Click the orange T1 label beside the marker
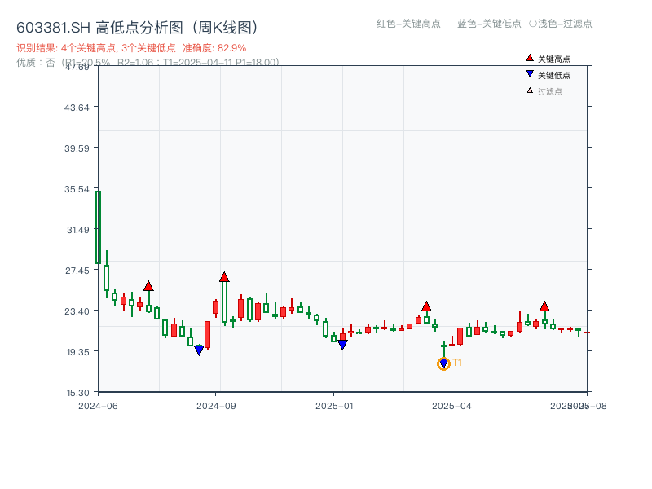This screenshot has height=489, width=652. (x=457, y=362)
